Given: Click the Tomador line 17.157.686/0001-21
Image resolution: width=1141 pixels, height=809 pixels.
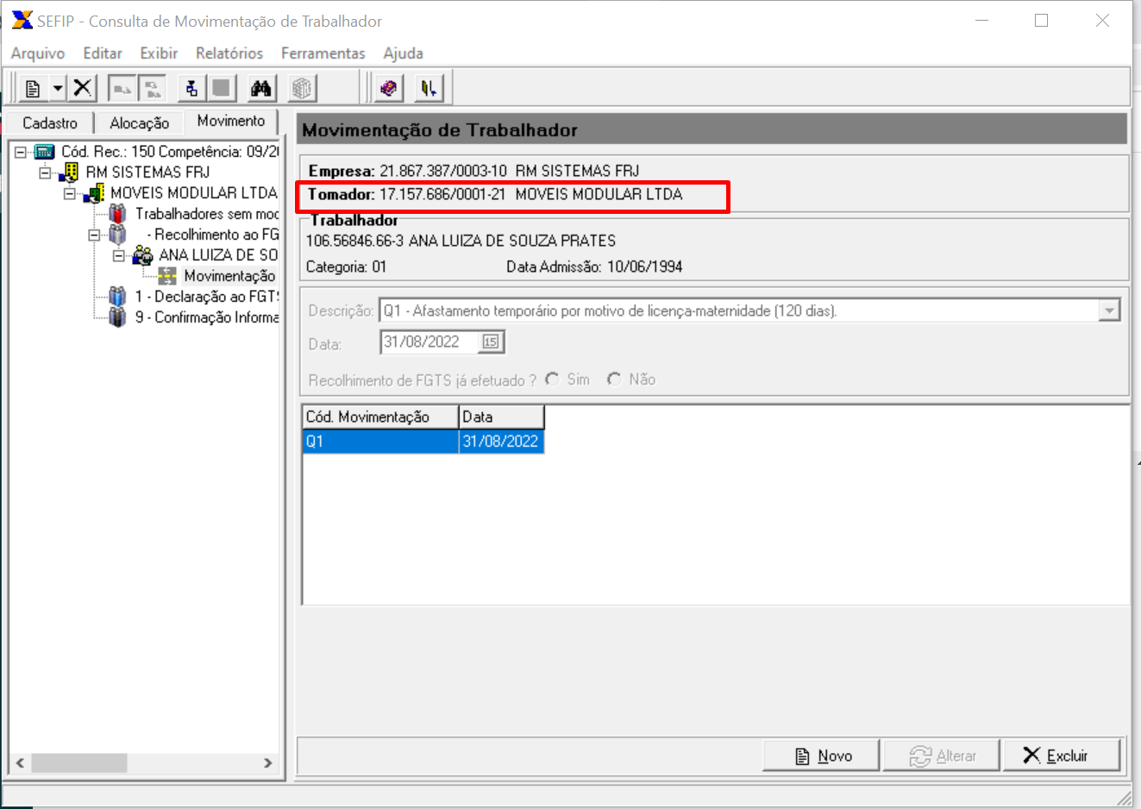Looking at the screenshot, I should click(496, 194).
